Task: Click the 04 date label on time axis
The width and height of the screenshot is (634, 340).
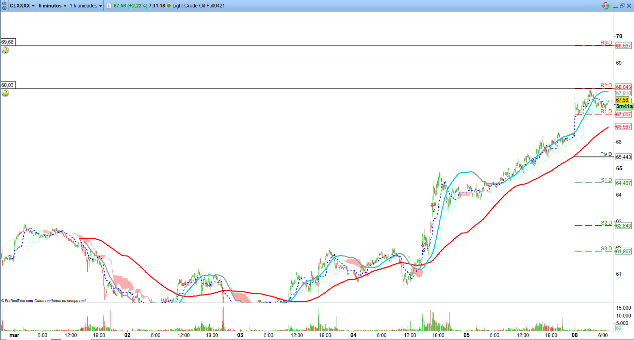Action: (x=354, y=335)
